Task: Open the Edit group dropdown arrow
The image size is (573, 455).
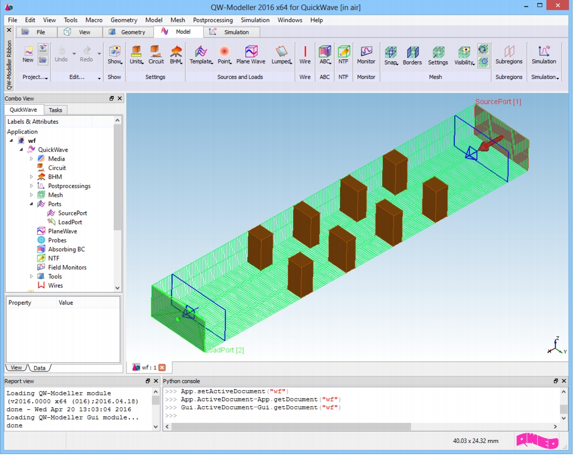Action: [x=99, y=78]
